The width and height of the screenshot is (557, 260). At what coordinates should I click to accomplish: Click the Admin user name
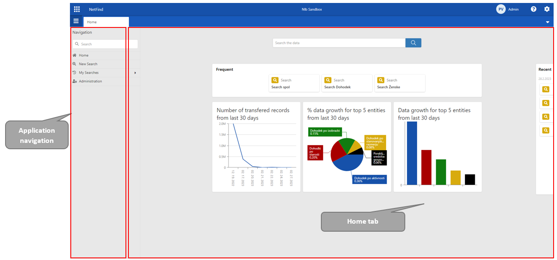pos(513,9)
